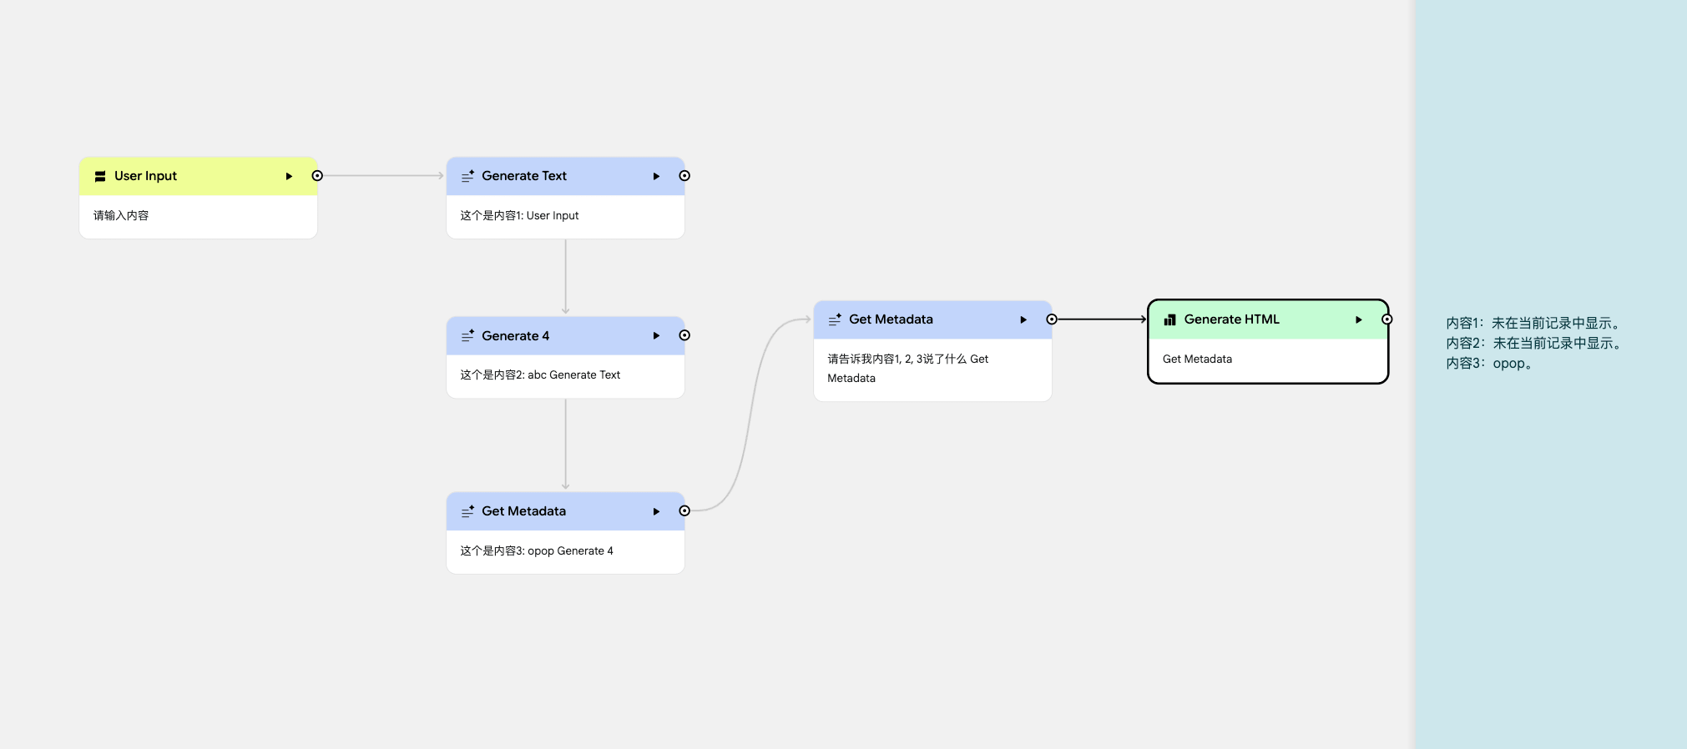Click the sparkle icon on Generate 4 node
Screen dimensions: 1687x749
467,335
